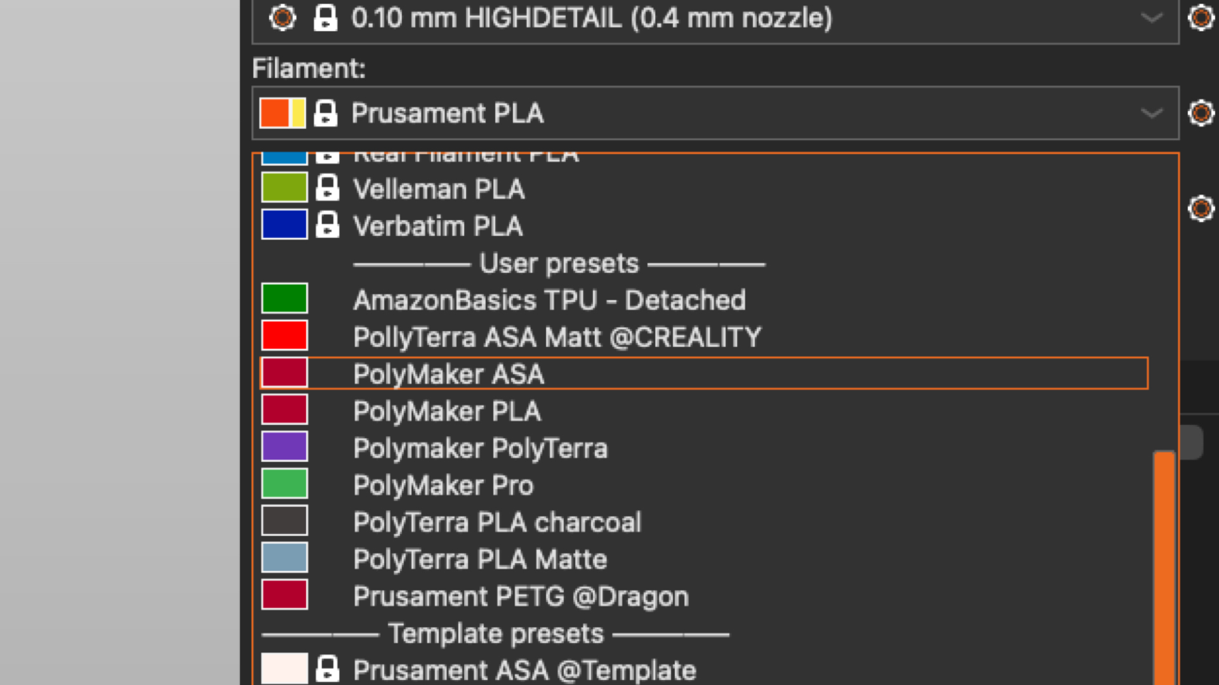This screenshot has width=1219, height=685.
Task: Click the bright red PollyTerra ASA Matt swatch
Action: (284, 336)
